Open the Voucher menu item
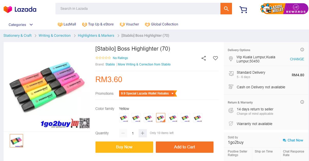 pos(129,24)
